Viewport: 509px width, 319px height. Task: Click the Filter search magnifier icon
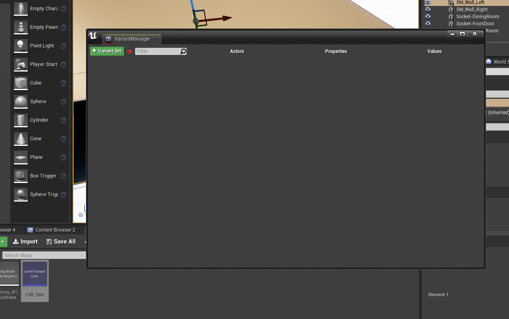(x=183, y=51)
